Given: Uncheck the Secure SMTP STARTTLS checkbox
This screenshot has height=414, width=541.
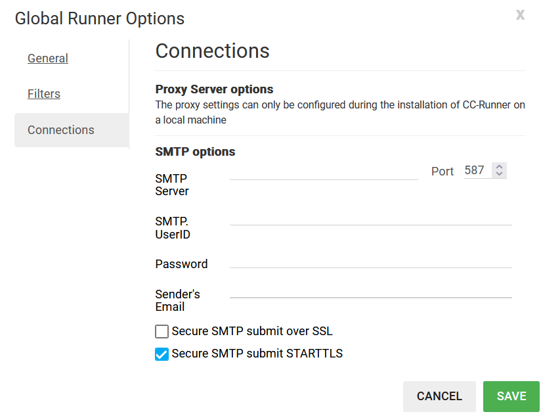Looking at the screenshot, I should pos(162,354).
